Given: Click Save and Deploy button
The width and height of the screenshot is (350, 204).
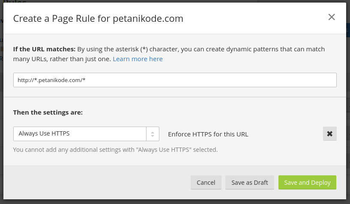Looking at the screenshot, I should [307, 183].
